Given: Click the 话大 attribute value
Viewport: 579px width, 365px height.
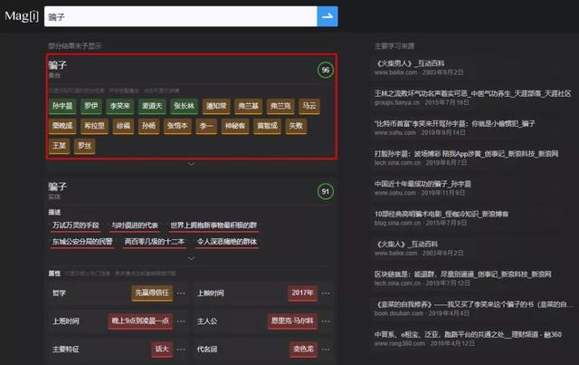Looking at the screenshot, I should click(x=162, y=349).
